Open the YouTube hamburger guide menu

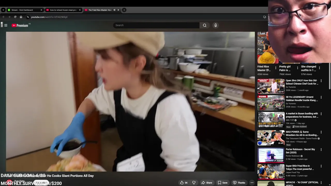(6, 25)
